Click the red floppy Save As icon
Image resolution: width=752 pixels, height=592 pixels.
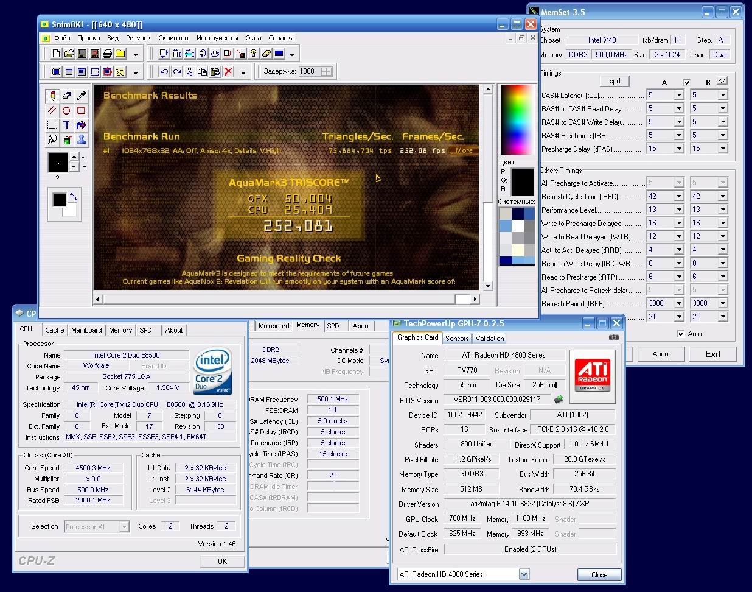[x=95, y=54]
